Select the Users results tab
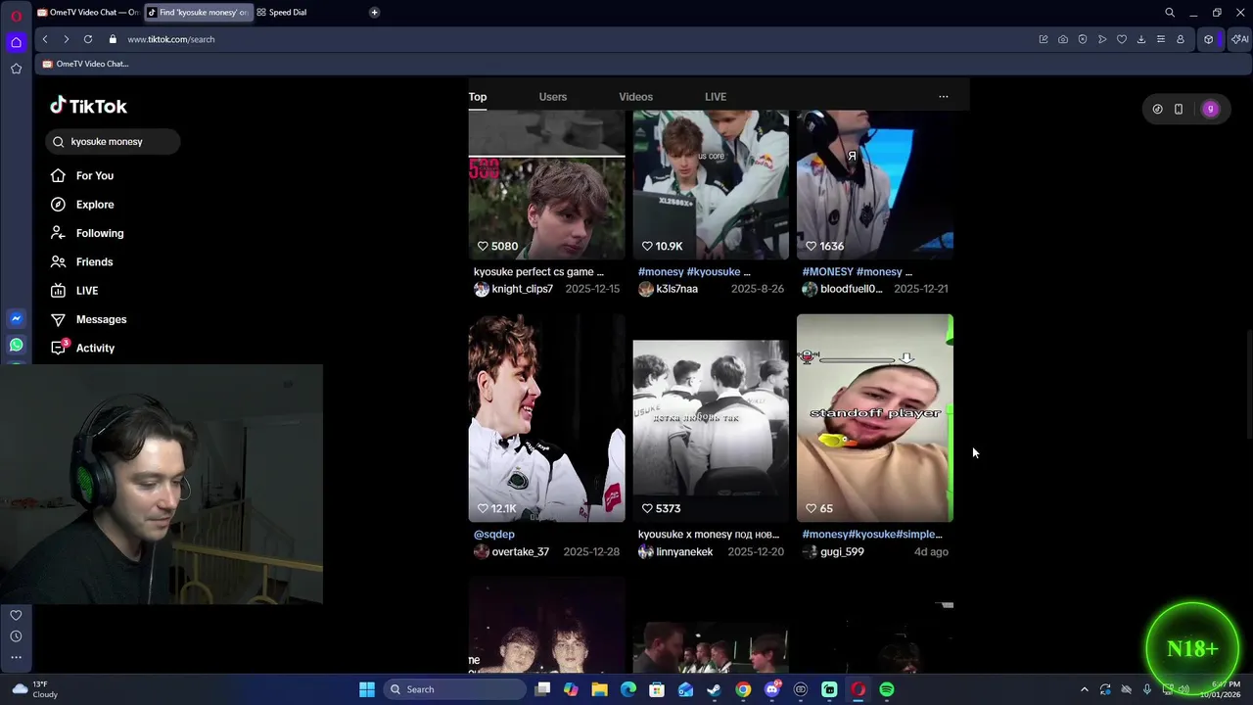This screenshot has width=1253, height=705. pyautogui.click(x=552, y=97)
